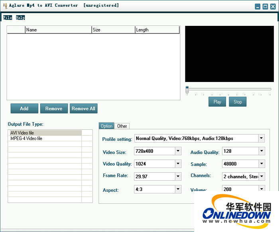Click the Remove All button
The width and height of the screenshot is (279, 232).
point(83,108)
